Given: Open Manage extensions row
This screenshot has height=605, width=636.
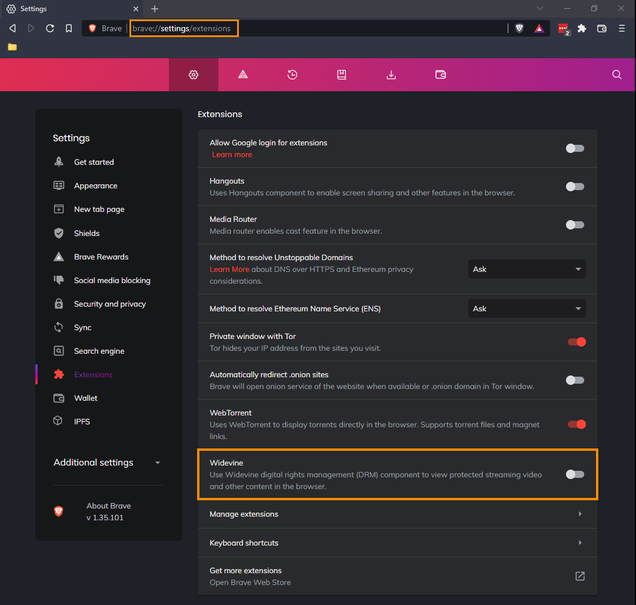Looking at the screenshot, I should click(x=398, y=514).
